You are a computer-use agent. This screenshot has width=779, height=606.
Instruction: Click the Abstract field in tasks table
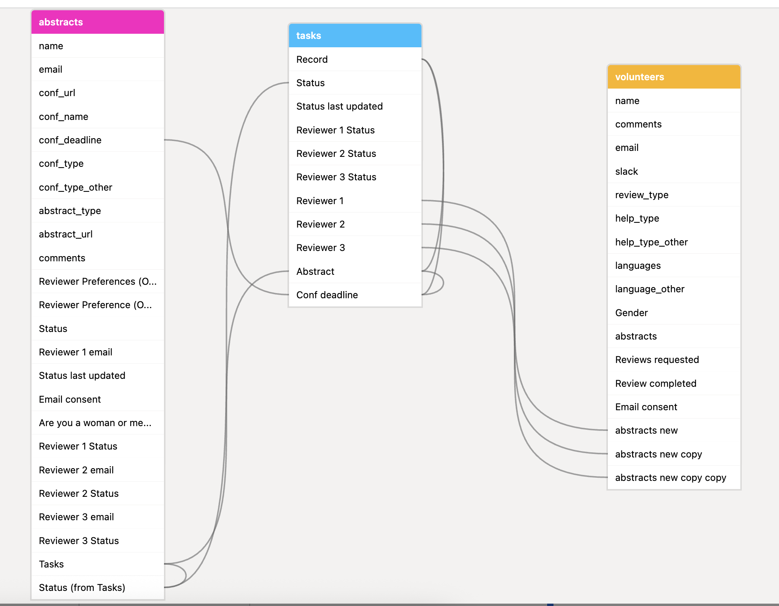click(x=355, y=272)
